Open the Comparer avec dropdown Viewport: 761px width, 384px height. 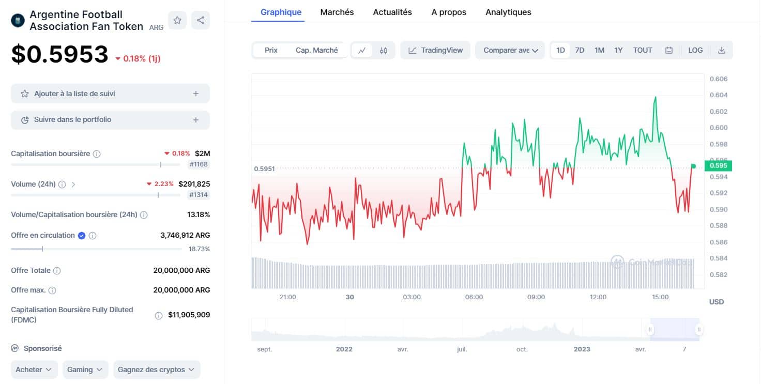point(510,50)
